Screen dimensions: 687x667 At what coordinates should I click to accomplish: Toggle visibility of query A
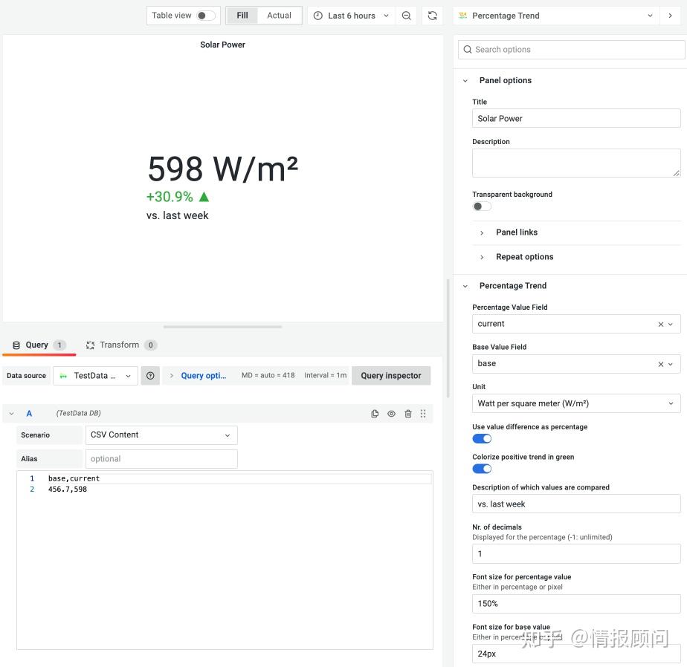coord(391,414)
